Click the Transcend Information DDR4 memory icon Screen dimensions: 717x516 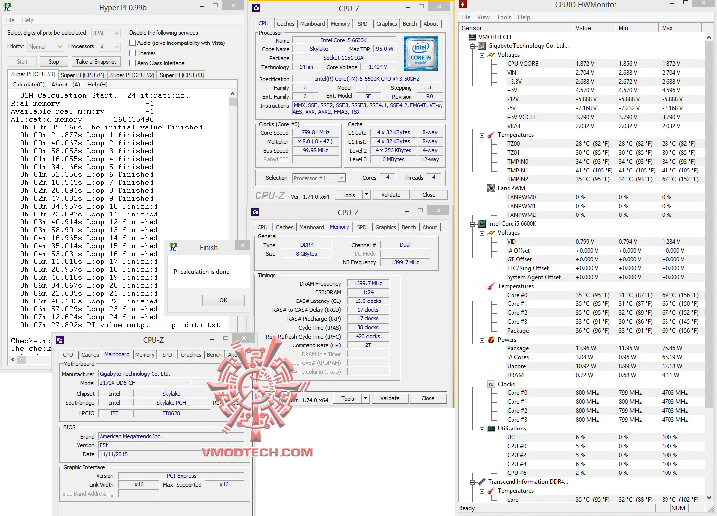pos(482,482)
